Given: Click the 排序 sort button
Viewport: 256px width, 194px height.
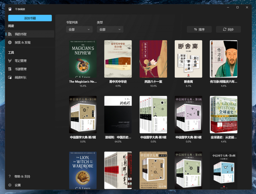Looking at the screenshot, I should coord(199,29).
